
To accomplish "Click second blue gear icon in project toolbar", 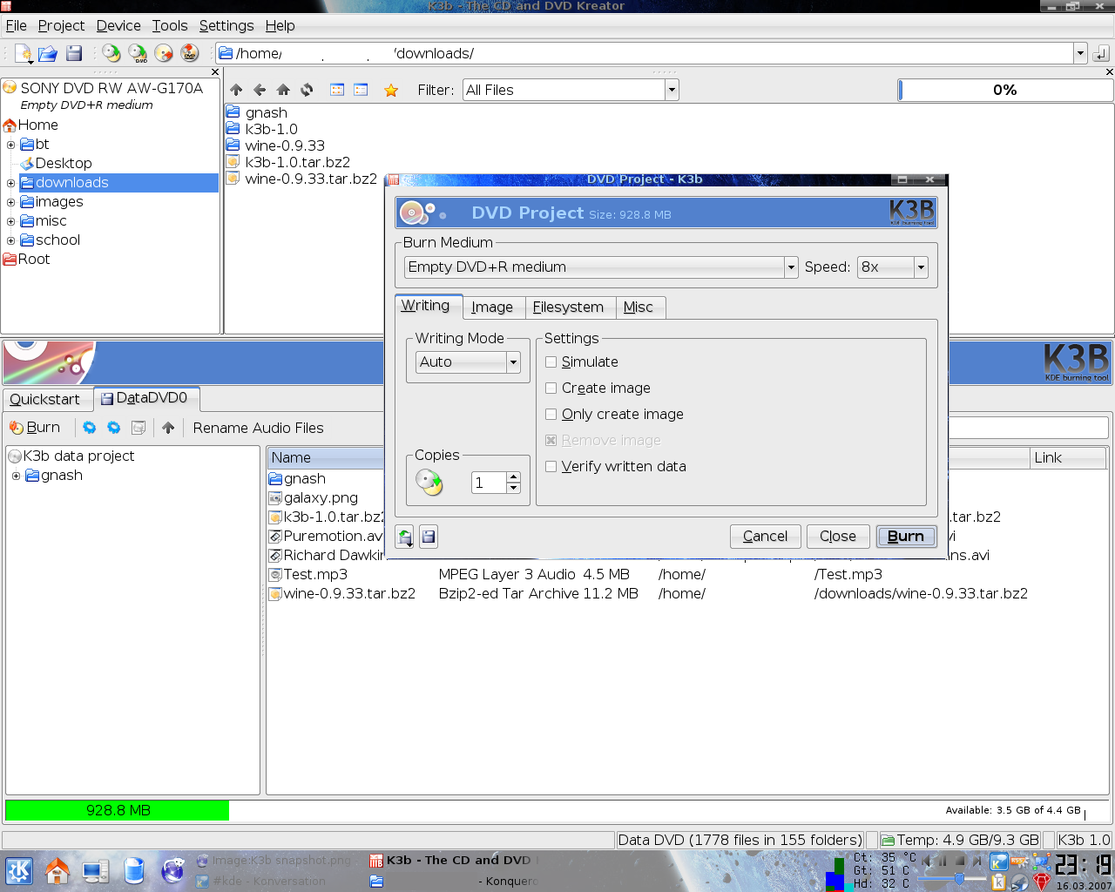I will (113, 428).
